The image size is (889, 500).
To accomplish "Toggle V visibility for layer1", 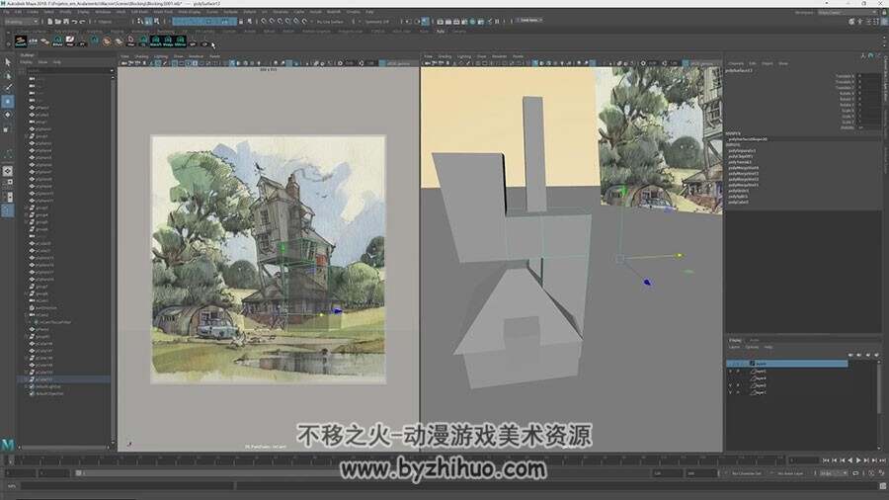I will tap(730, 391).
